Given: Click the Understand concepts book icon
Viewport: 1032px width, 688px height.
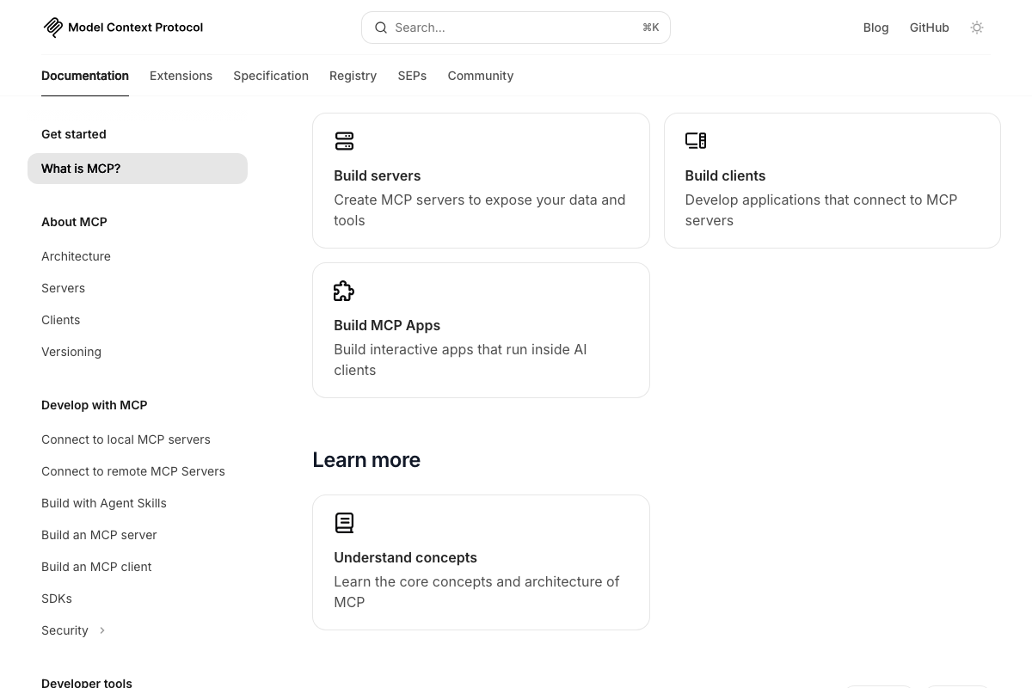Looking at the screenshot, I should [344, 523].
